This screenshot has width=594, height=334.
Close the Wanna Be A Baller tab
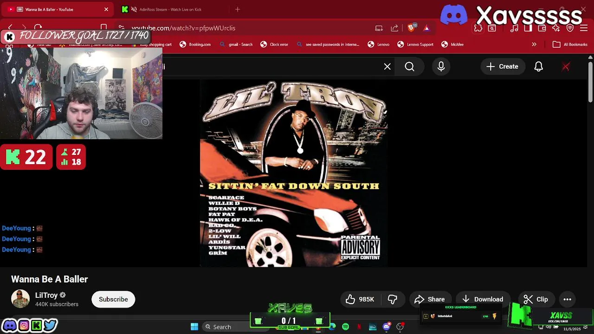coord(106,9)
